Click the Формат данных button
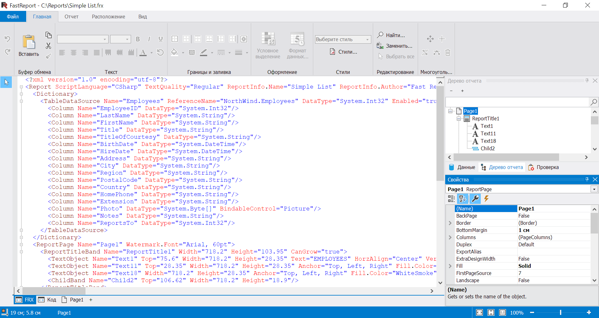The image size is (599, 318). point(298,46)
